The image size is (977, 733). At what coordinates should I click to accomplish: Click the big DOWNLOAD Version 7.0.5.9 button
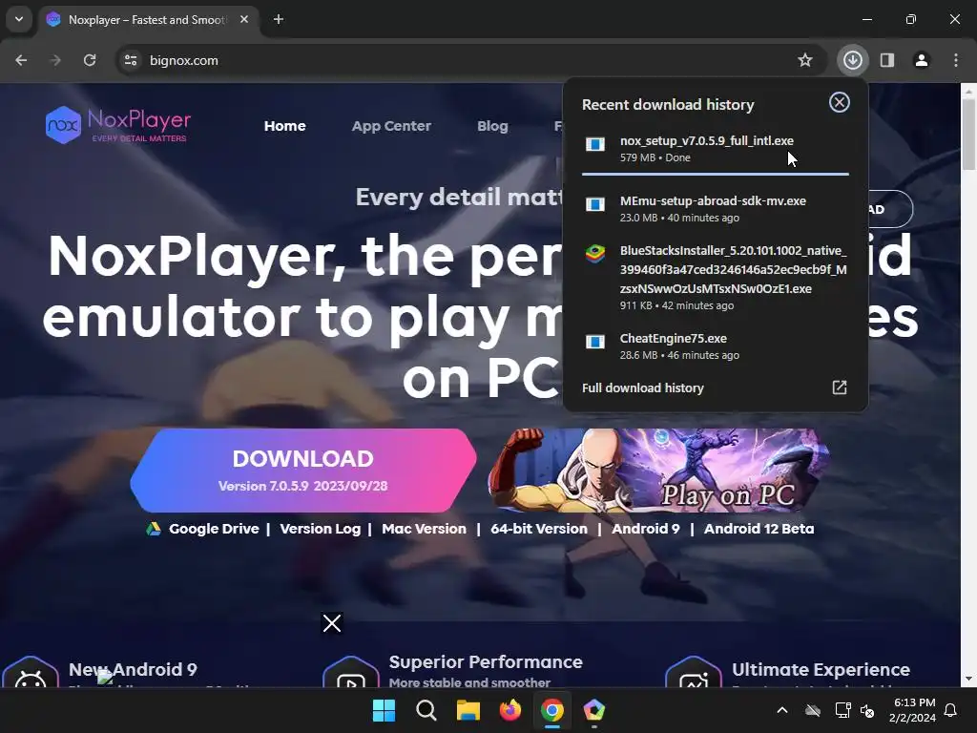tap(302, 470)
